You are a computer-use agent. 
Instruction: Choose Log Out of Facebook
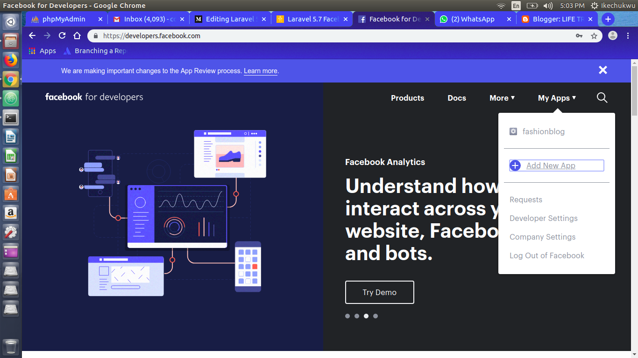(x=547, y=255)
